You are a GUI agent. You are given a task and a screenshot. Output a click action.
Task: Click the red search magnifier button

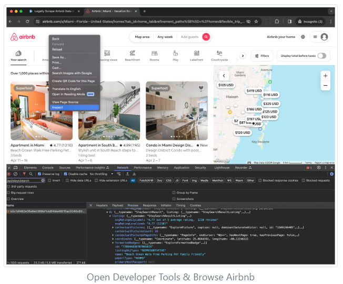(206, 37)
